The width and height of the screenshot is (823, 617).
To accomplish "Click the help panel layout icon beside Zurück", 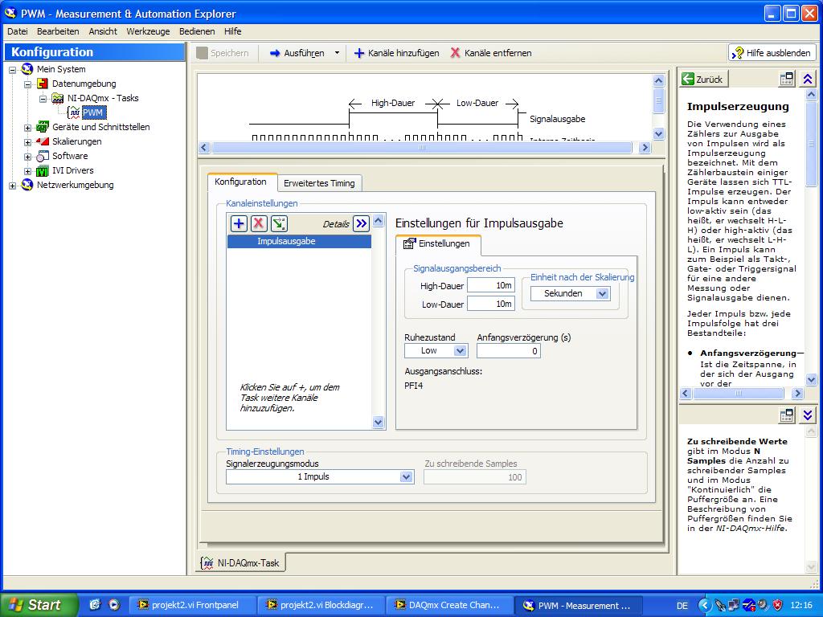I will 786,80.
